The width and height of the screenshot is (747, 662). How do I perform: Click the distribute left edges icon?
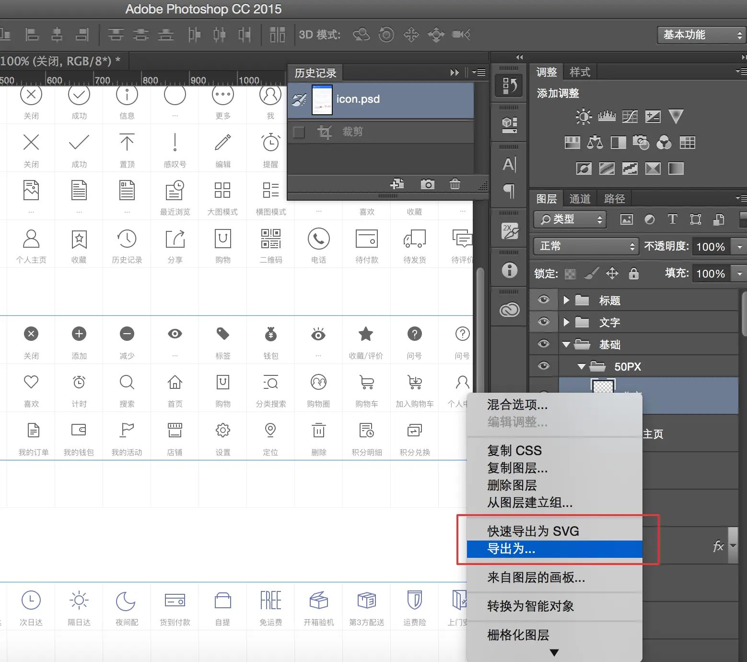pos(194,35)
